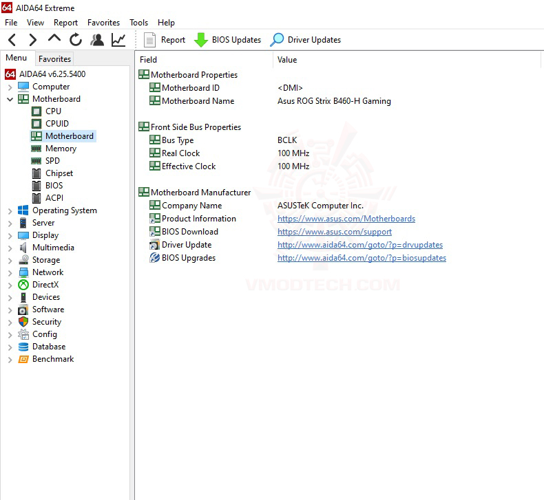Viewport: 544px width, 500px height.
Task: Expand the Computer tree node
Action: click(10, 87)
